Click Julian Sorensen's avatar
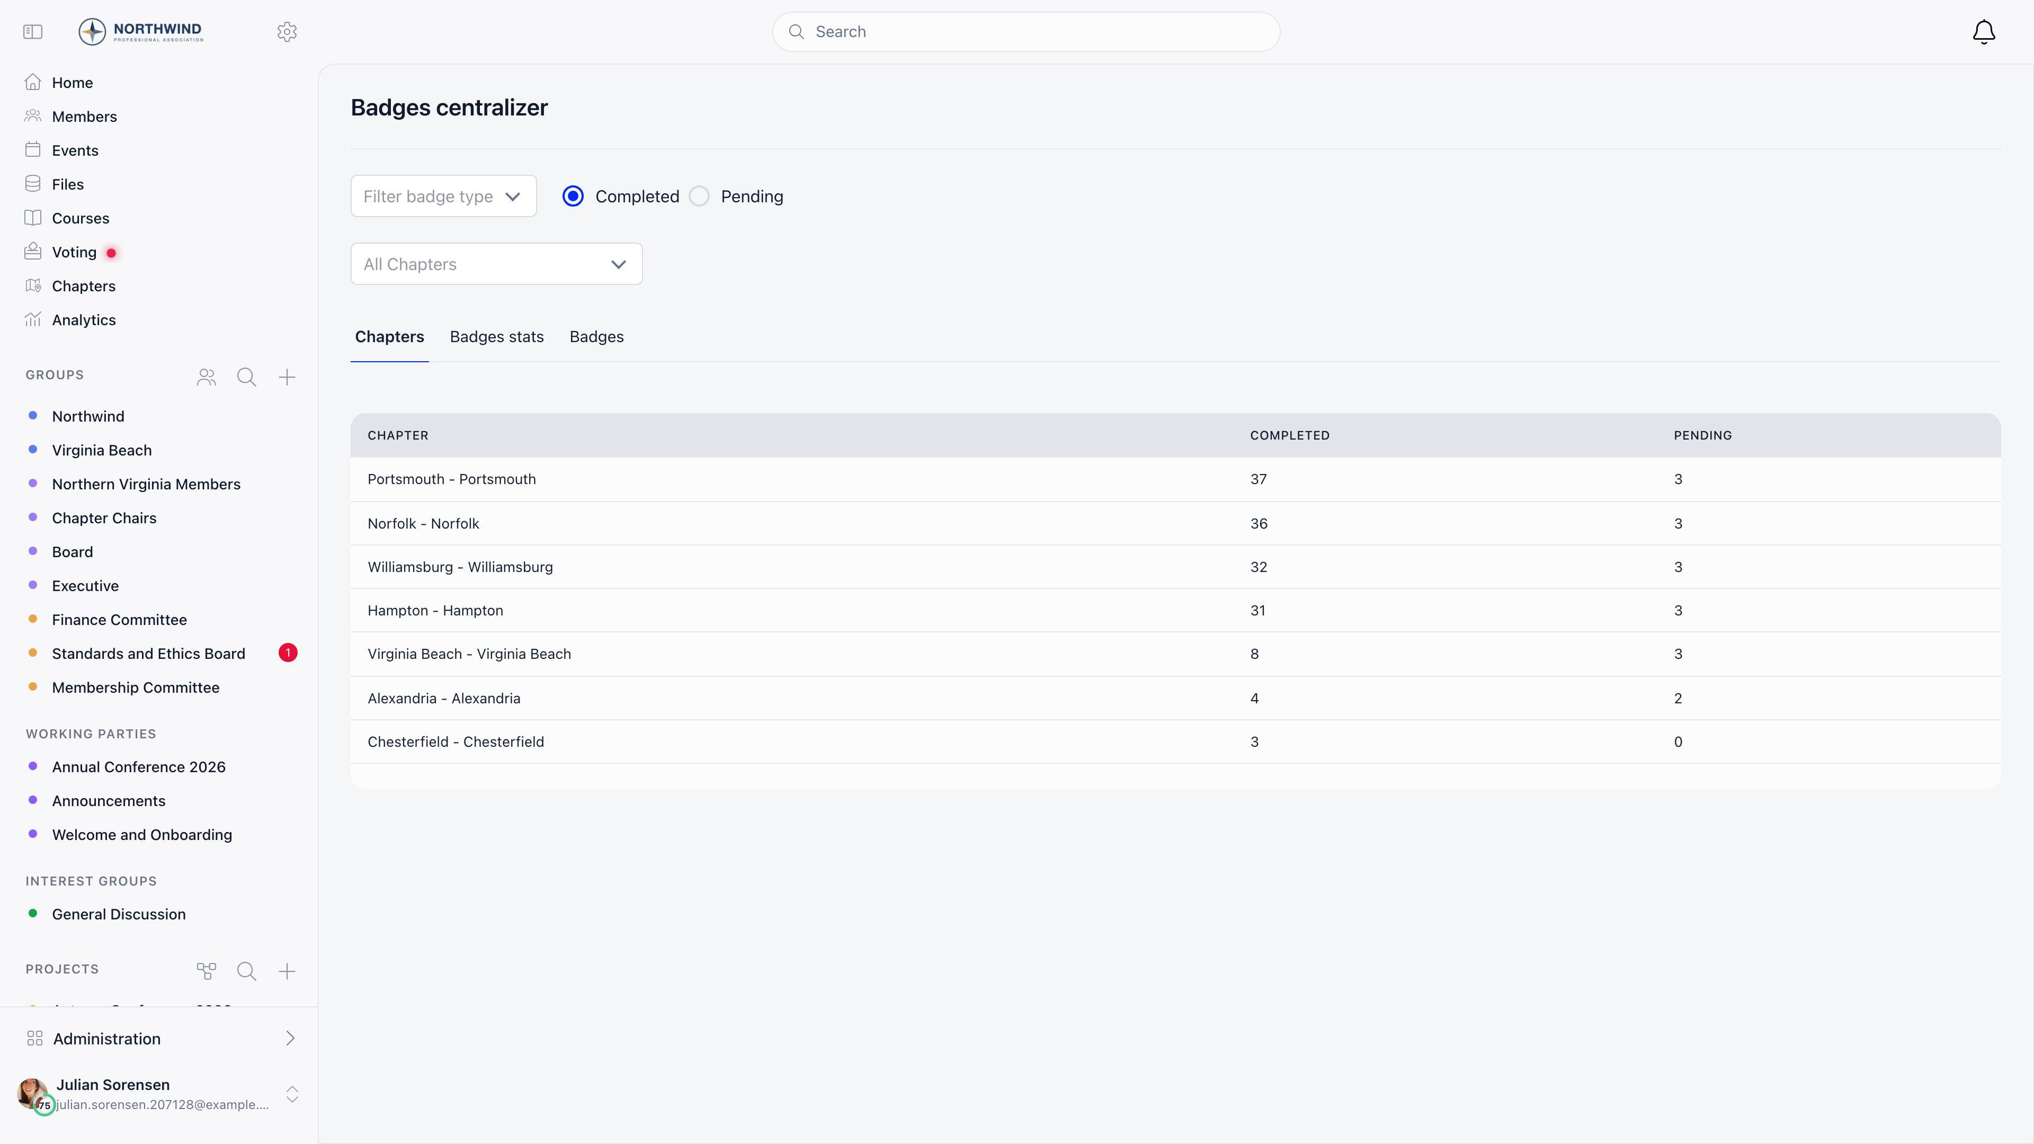Screen dimensions: 2034x1144 (32, 1094)
